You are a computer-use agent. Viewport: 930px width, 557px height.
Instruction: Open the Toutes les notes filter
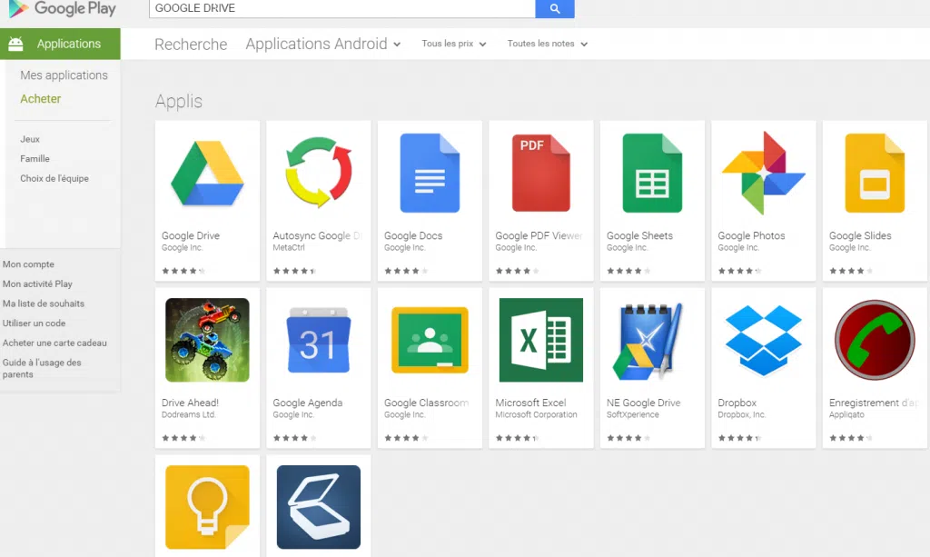click(x=547, y=44)
